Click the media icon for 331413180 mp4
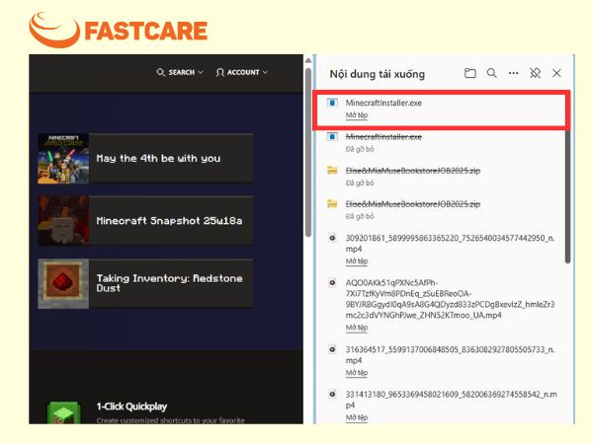The width and height of the screenshot is (593, 444). point(332,394)
